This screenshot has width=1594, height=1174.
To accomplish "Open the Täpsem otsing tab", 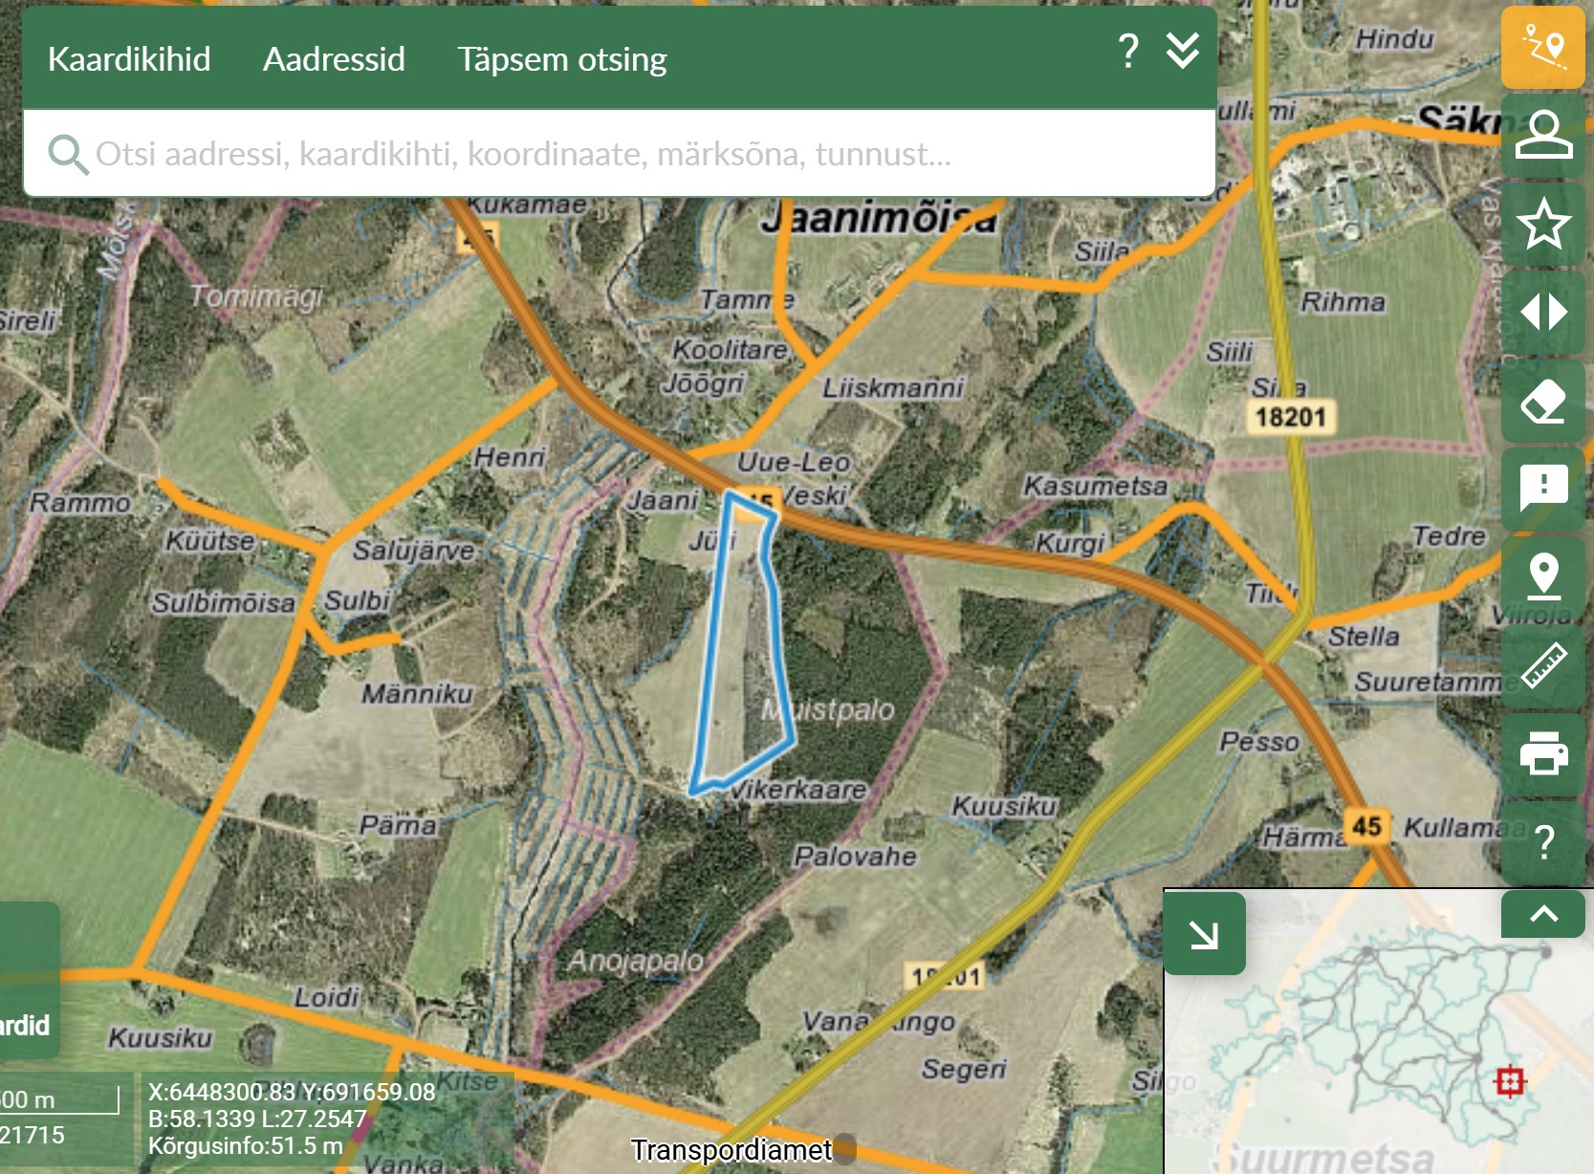I will 561,59.
